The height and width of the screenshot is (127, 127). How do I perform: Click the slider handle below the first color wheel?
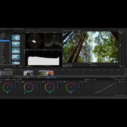[x=8, y=93]
